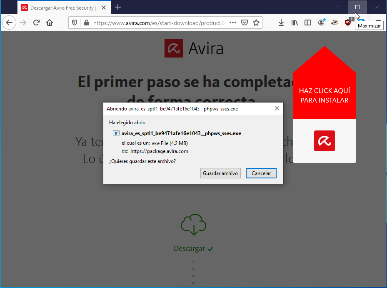Screen dimensions: 387x288
Task: Close the Abriendo download dialog
Action: [x=277, y=108]
